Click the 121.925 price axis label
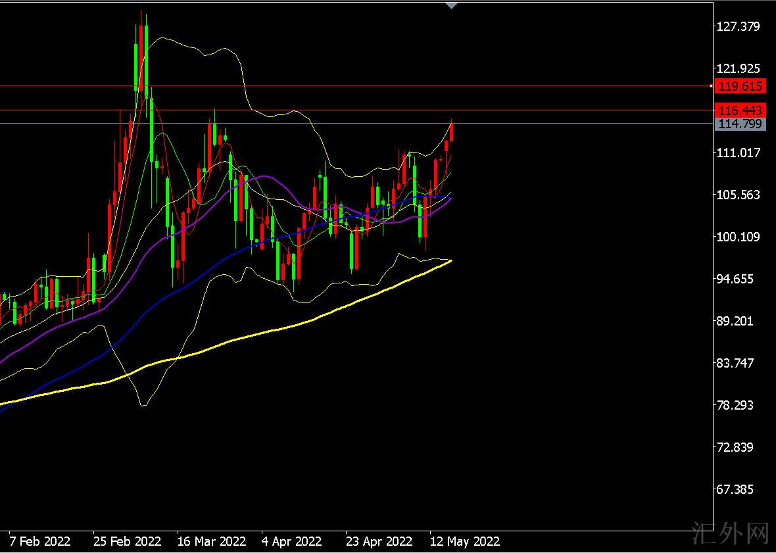This screenshot has width=776, height=553. (740, 68)
